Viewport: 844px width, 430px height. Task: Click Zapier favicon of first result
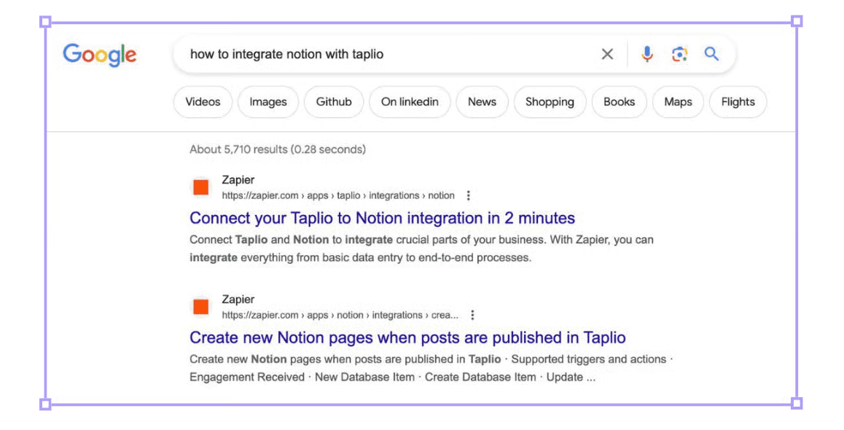pos(201,187)
